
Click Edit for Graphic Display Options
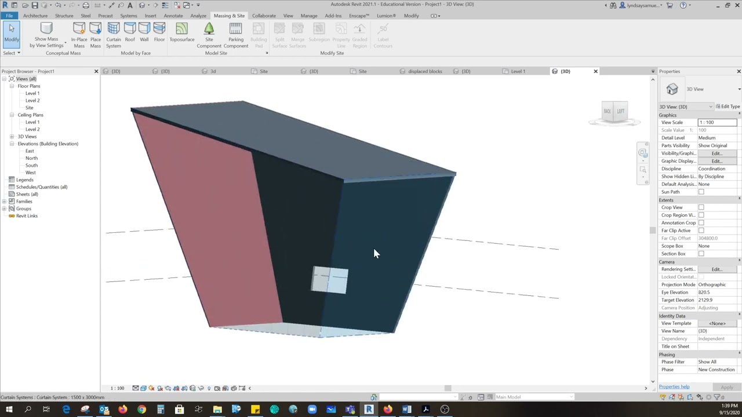(x=717, y=161)
